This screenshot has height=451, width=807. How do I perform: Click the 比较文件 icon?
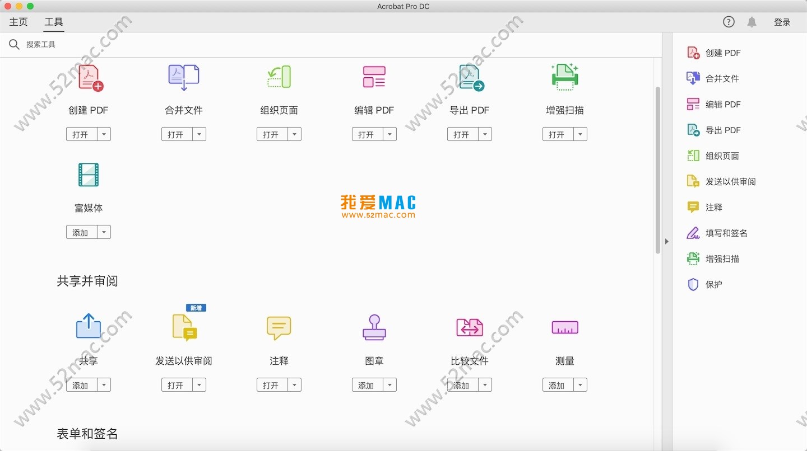[470, 327]
